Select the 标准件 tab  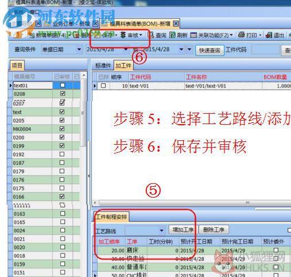(103, 66)
